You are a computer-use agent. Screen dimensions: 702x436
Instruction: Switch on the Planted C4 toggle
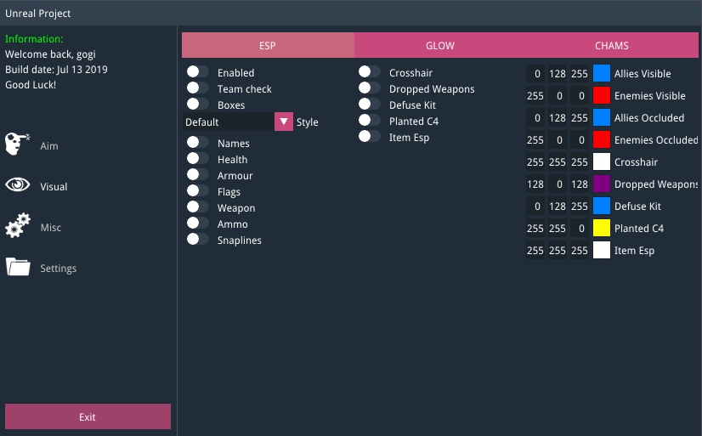[370, 122]
